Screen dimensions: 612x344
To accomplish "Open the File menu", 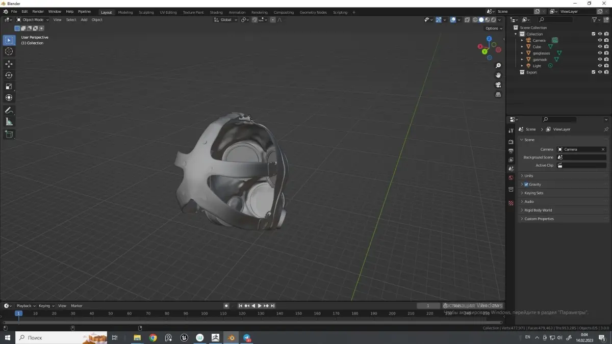I will [x=14, y=12].
